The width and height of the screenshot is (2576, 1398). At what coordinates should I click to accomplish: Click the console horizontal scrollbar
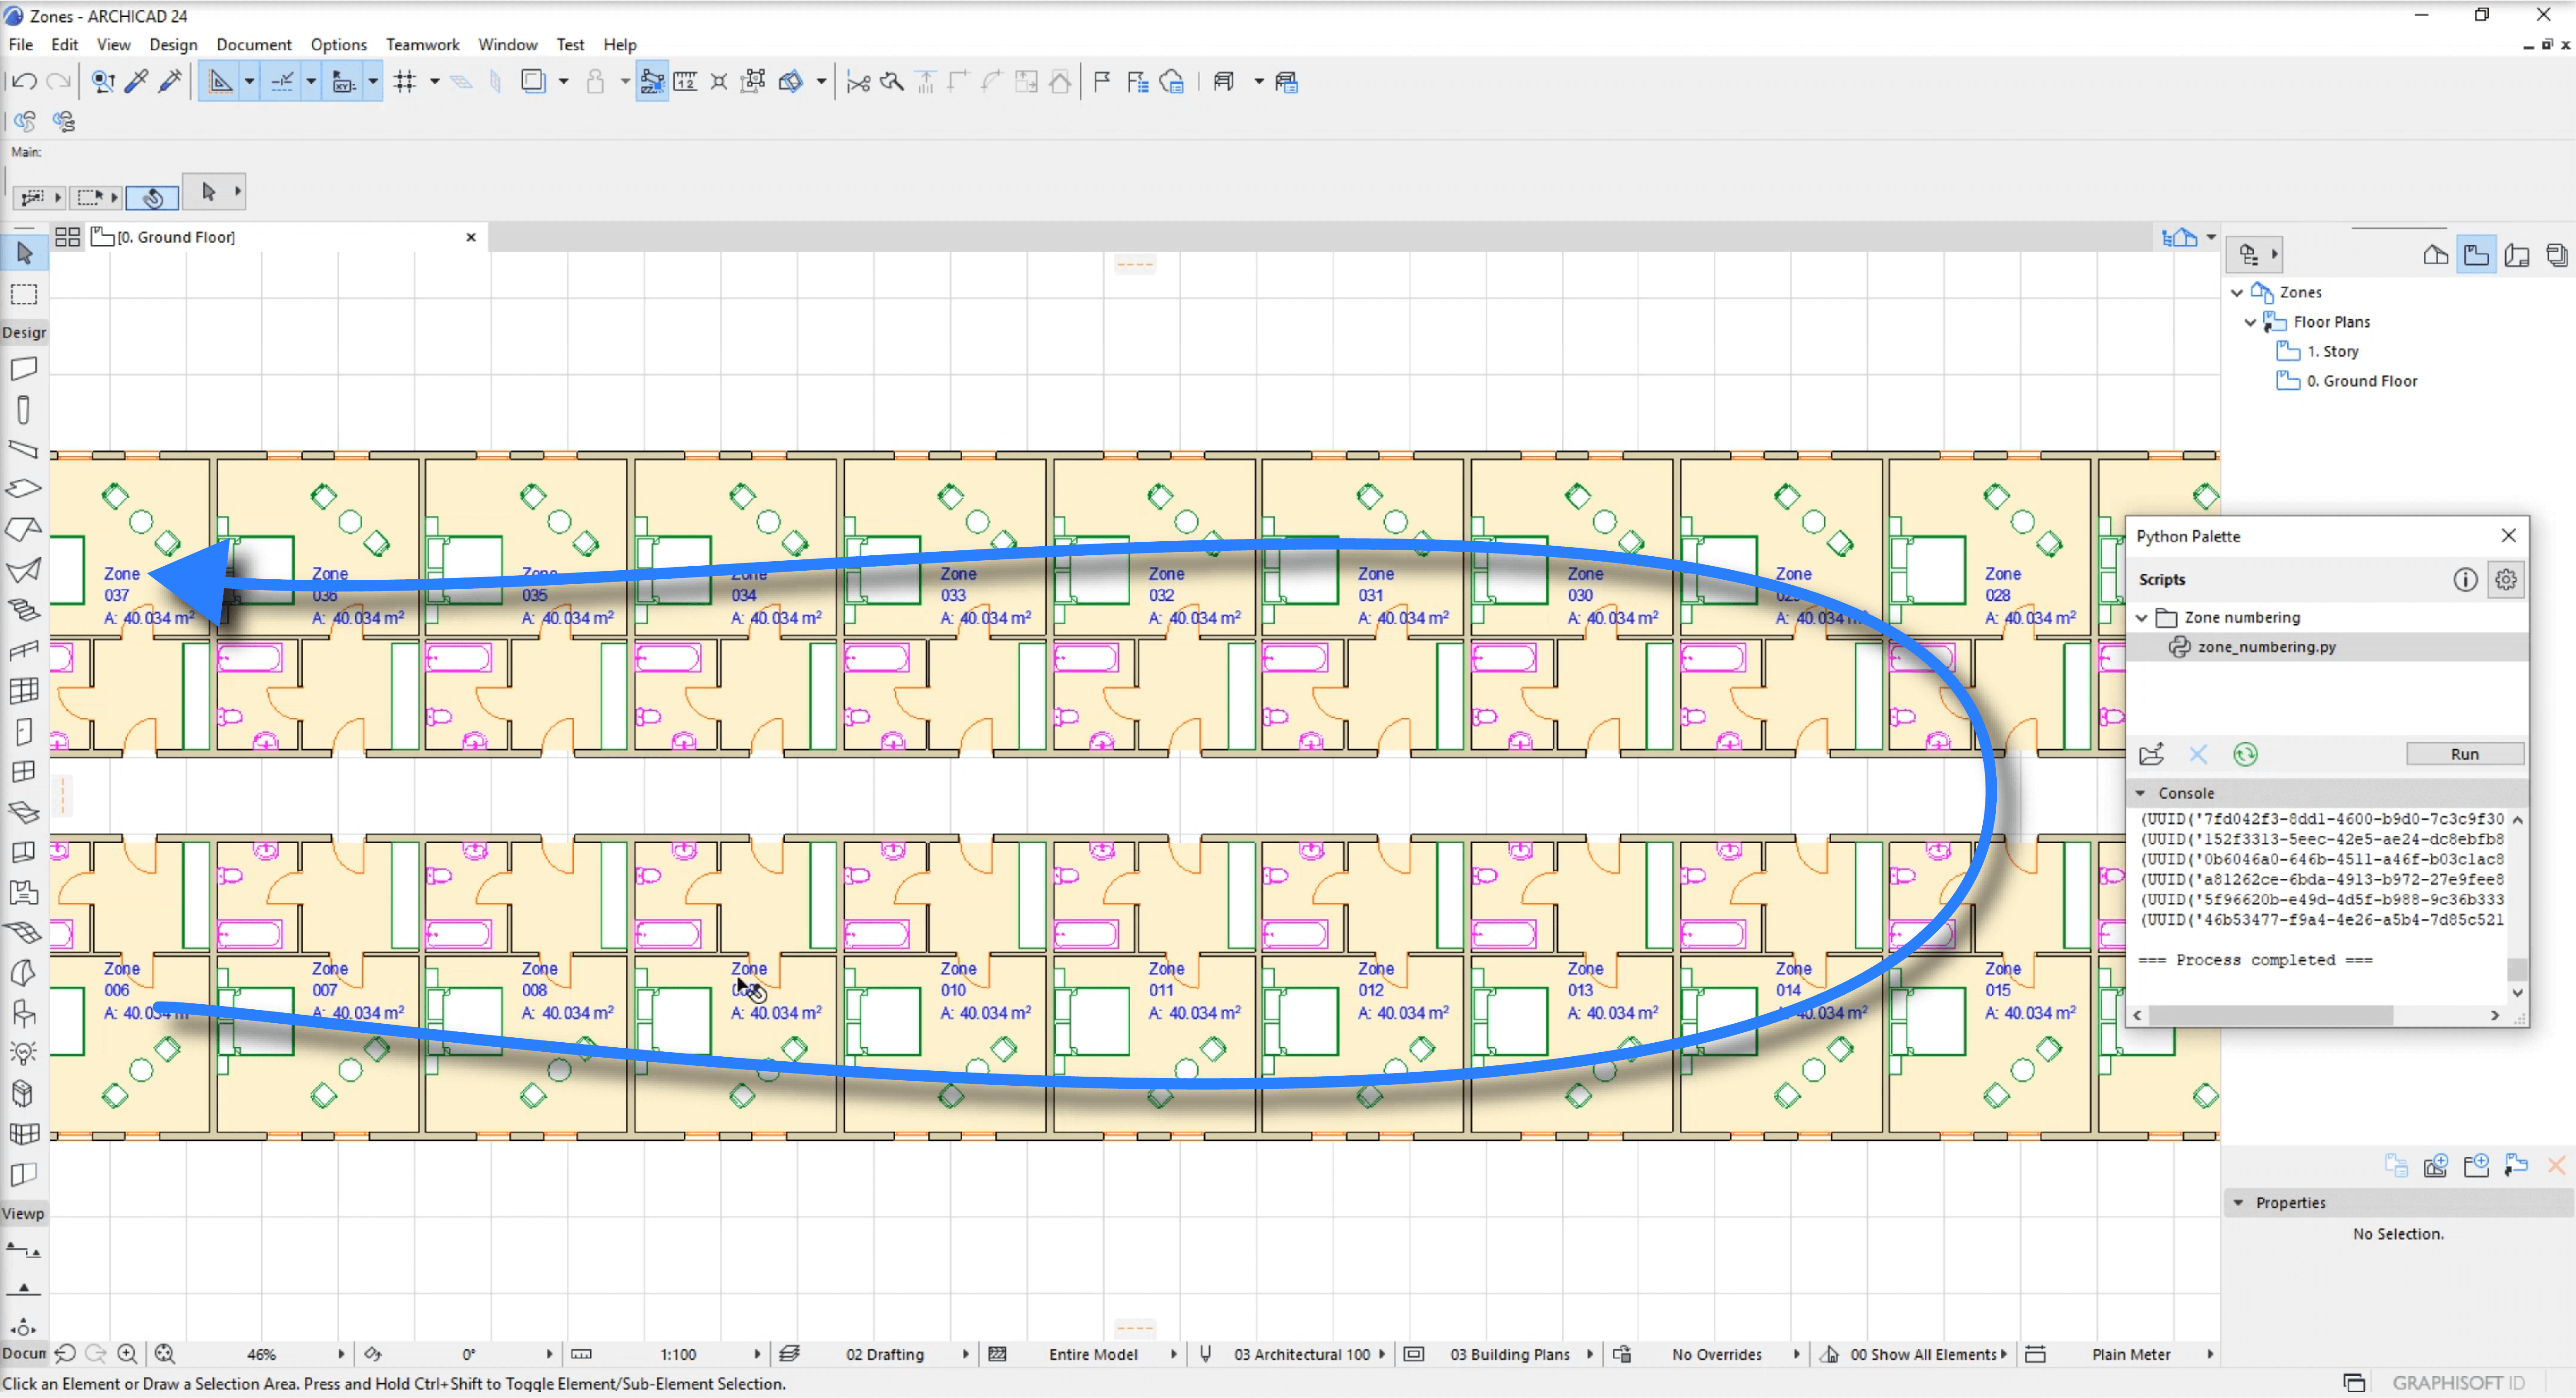click(x=2270, y=1015)
